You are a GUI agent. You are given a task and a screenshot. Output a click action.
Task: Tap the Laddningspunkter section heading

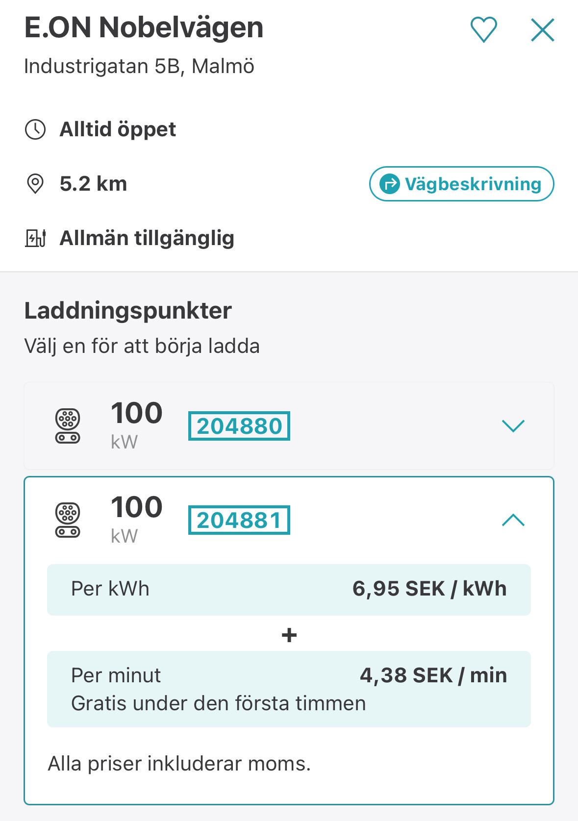[128, 311]
